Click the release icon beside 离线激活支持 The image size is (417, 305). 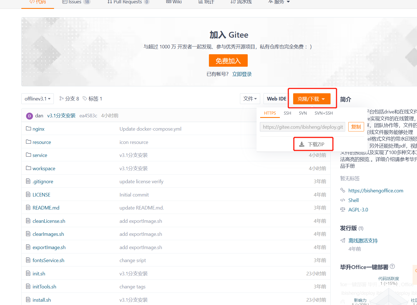tap(343, 241)
